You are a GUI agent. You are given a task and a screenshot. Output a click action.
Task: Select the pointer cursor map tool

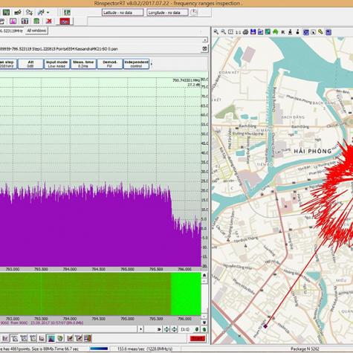[314, 32]
